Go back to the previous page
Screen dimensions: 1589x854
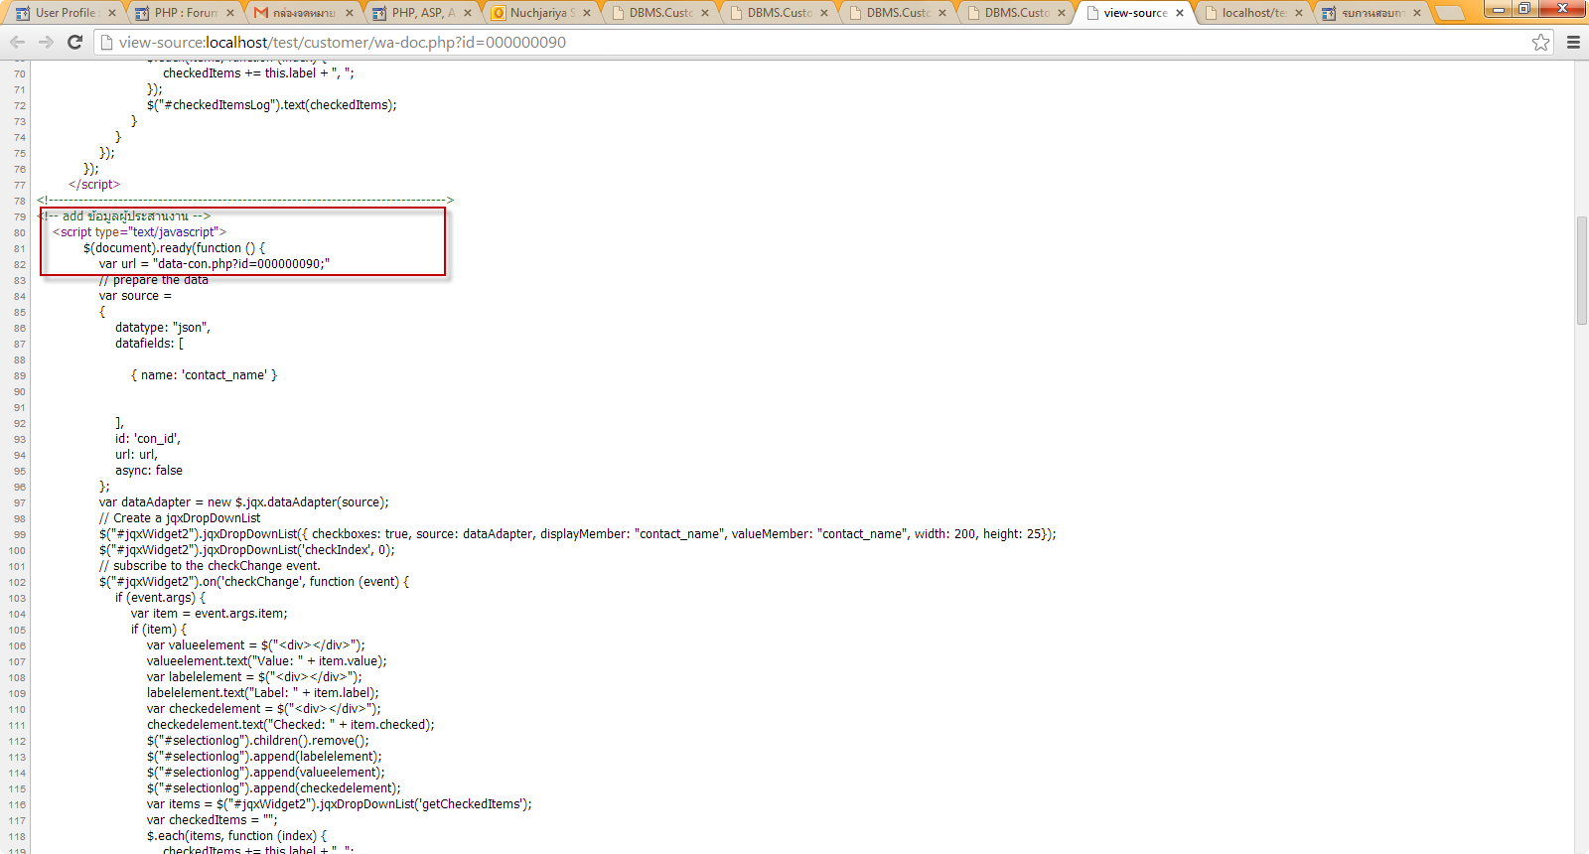point(17,42)
